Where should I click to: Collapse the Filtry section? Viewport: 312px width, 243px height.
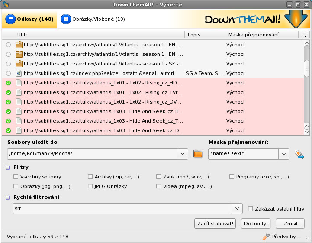point(8,167)
